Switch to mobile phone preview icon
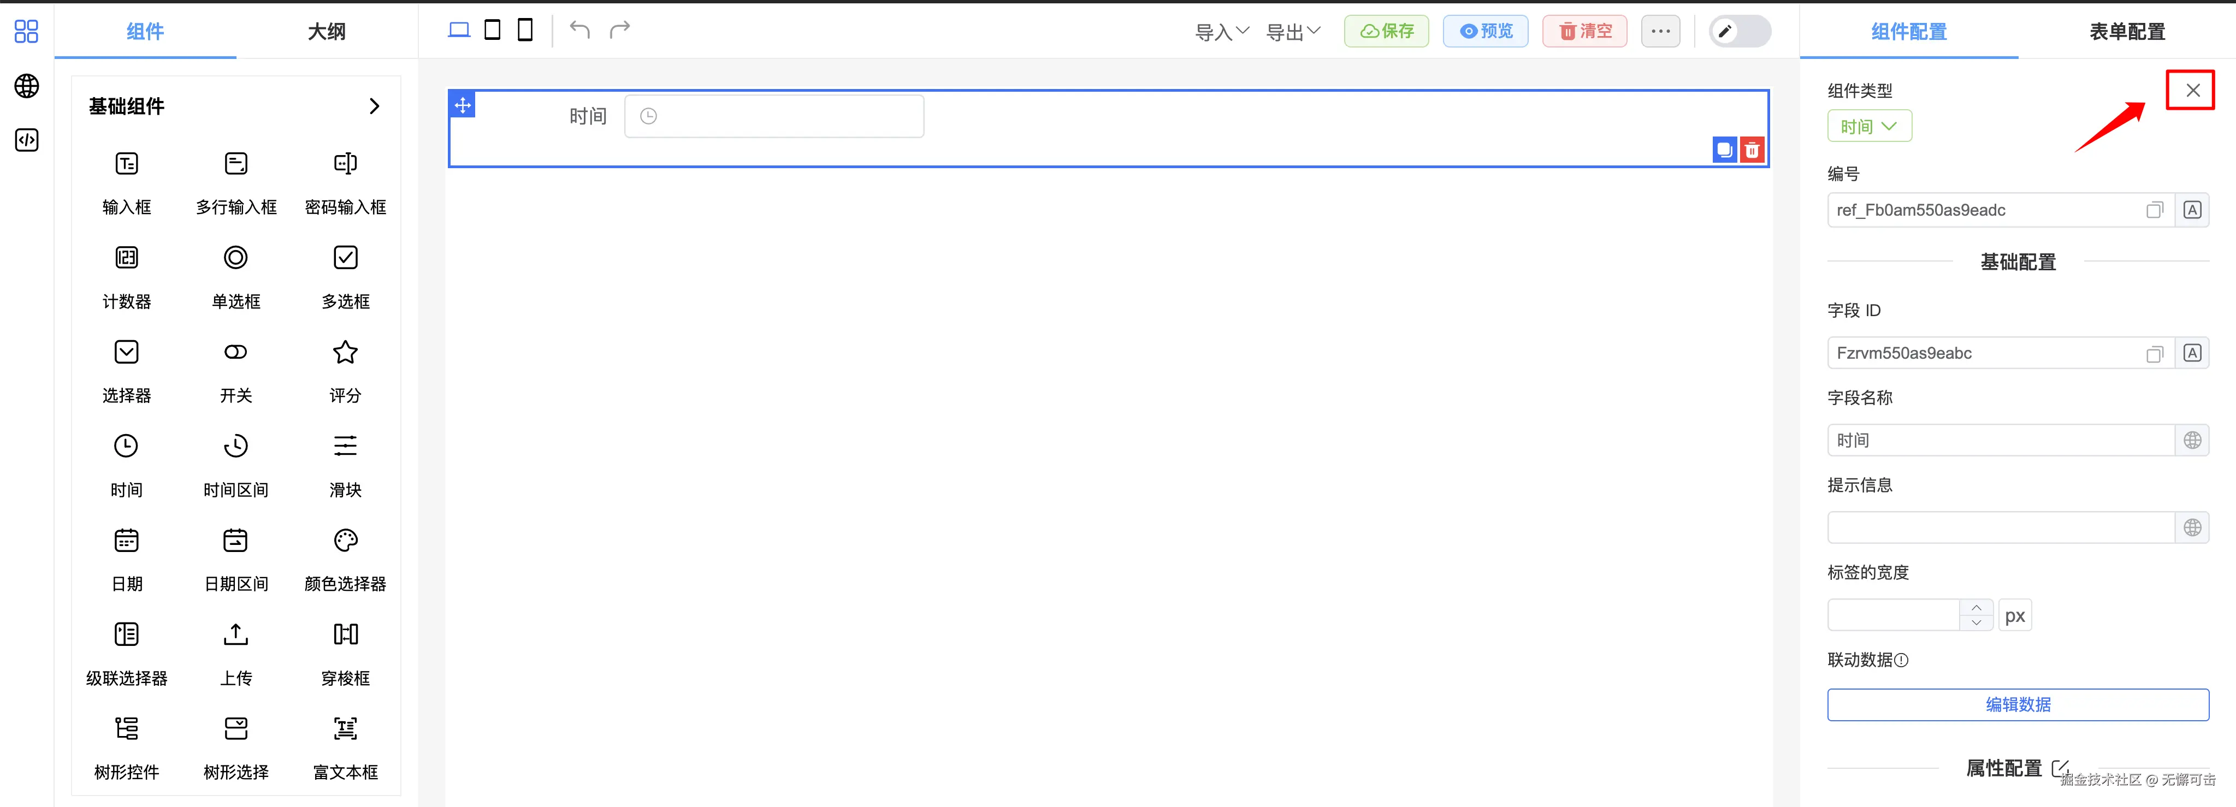Image resolution: width=2236 pixels, height=807 pixels. coord(525,31)
